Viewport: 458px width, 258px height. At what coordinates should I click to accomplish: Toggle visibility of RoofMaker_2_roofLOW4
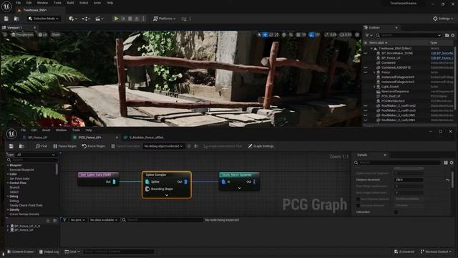(366, 120)
